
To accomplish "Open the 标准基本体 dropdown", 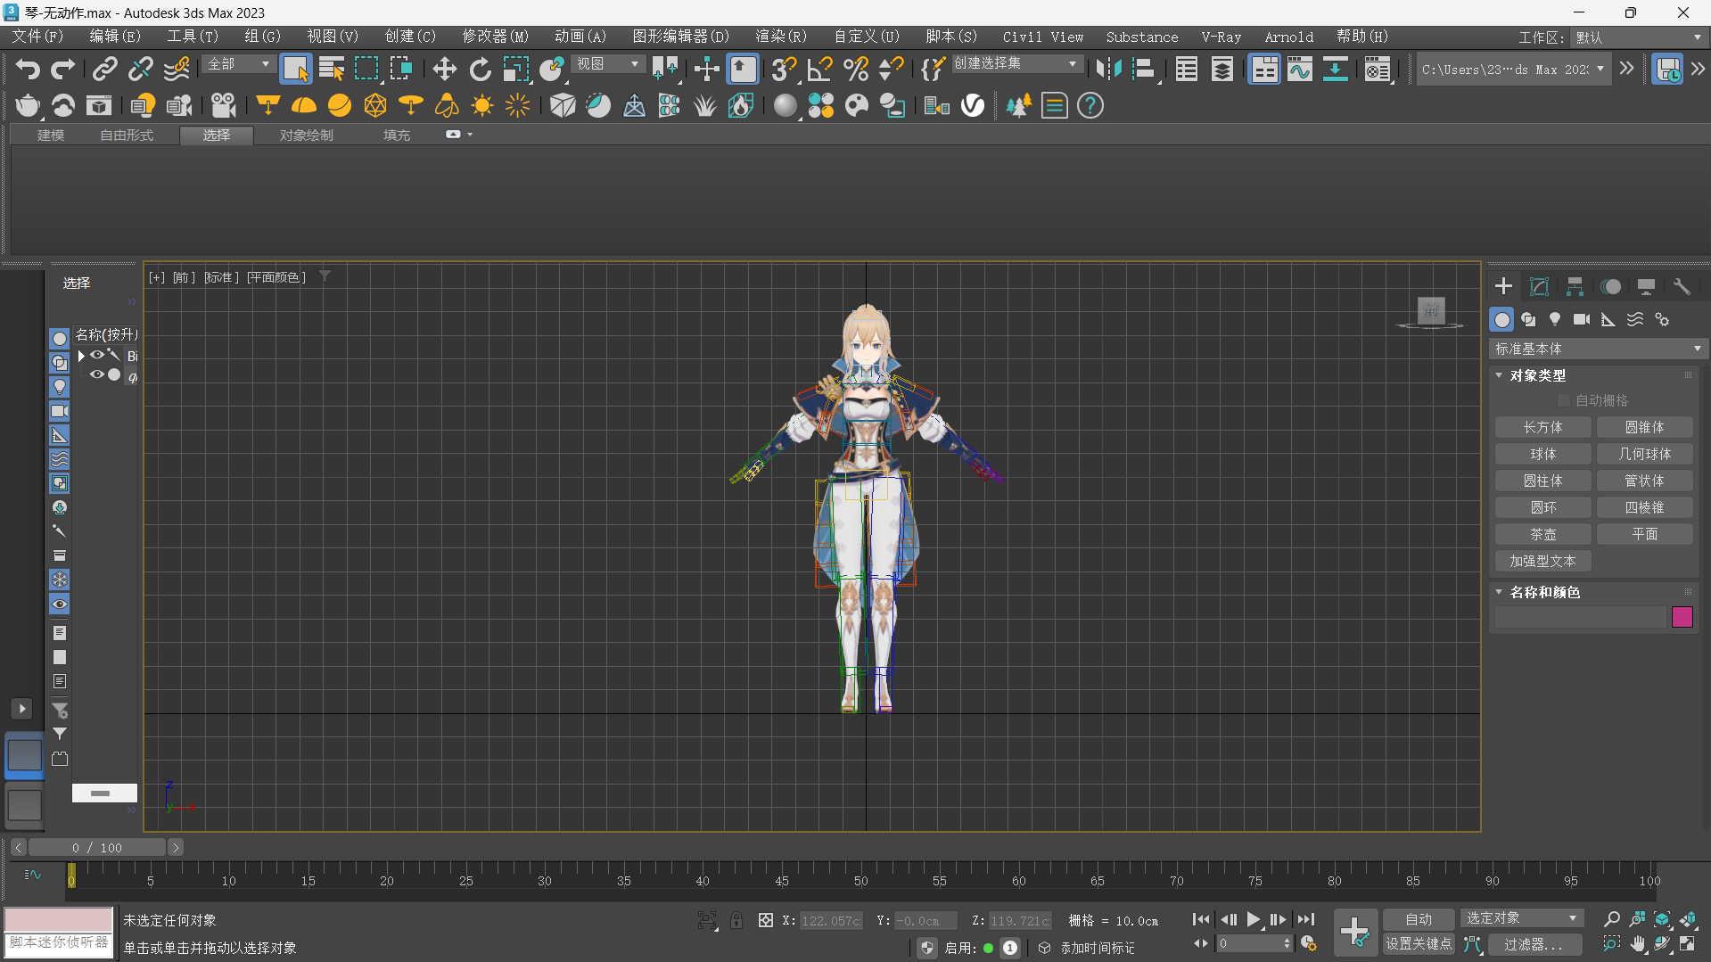I will point(1598,349).
